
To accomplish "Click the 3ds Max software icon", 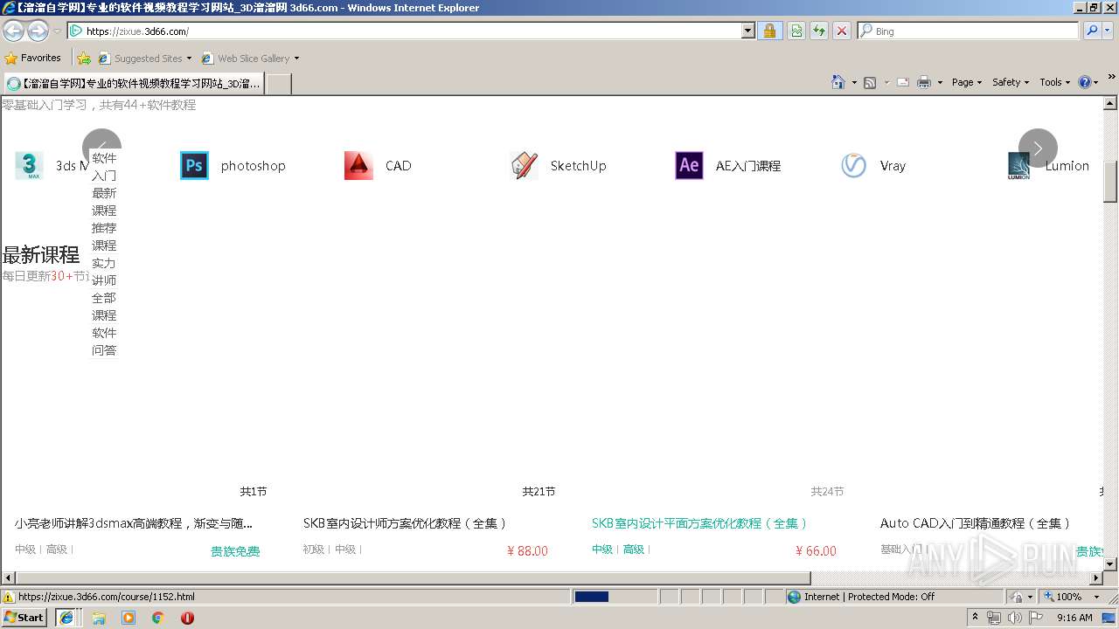I will (x=29, y=165).
